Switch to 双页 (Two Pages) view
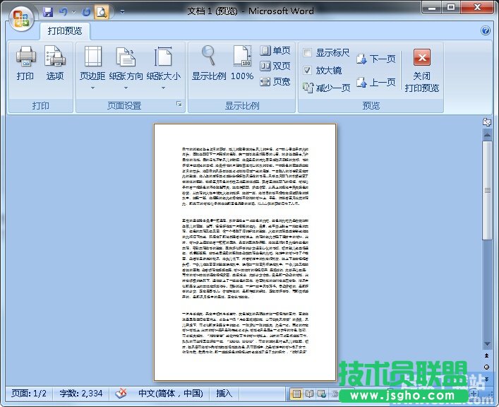499x407 pixels. click(x=275, y=66)
